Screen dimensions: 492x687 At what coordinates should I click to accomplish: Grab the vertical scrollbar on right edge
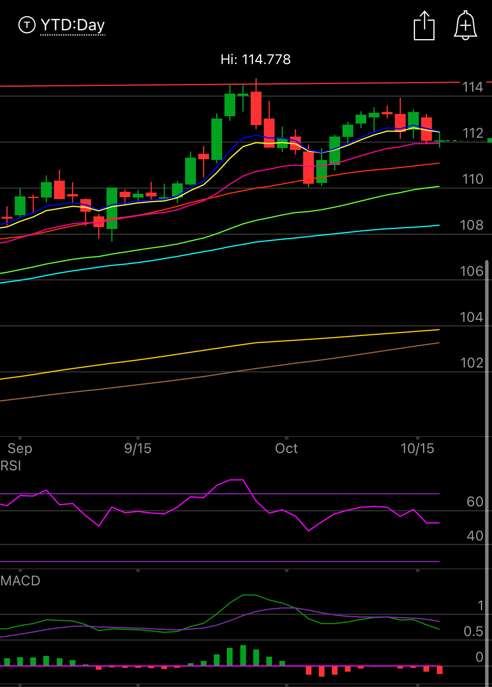(487, 473)
